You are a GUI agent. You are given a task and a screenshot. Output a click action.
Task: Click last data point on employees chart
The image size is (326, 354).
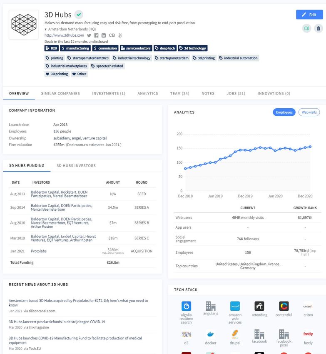coord(310,147)
